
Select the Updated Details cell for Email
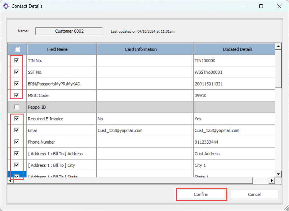pos(234,130)
